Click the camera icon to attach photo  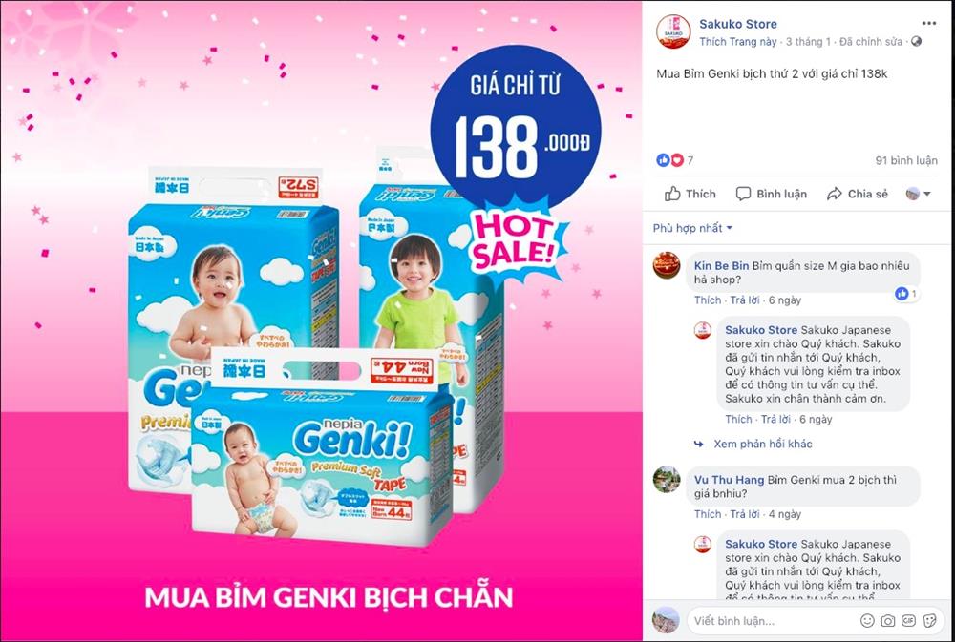(x=888, y=621)
